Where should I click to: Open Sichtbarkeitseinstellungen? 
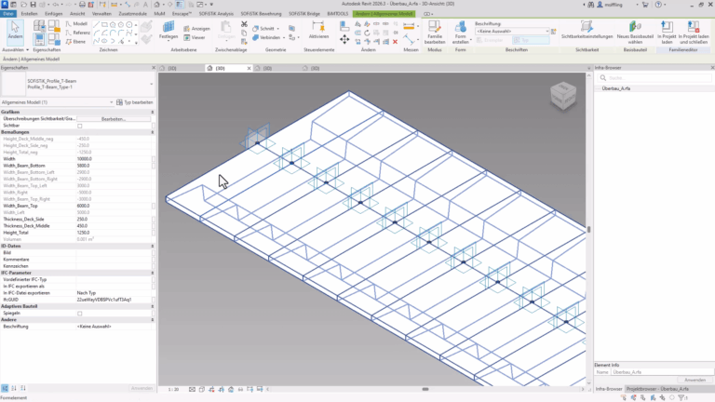(587, 30)
